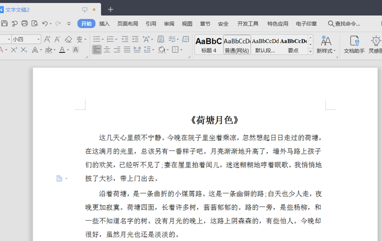The height and width of the screenshot is (241, 382).
Task: Toggle right alignment
Action: tap(117, 50)
